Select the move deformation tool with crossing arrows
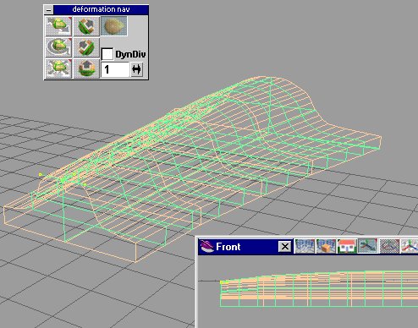The height and width of the screenshot is (328, 418). 58,26
